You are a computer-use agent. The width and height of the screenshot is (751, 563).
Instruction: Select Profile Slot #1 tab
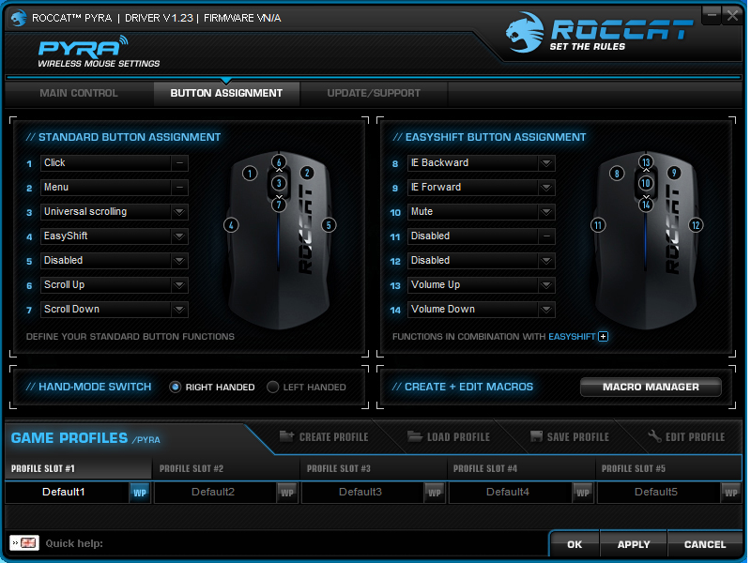pyautogui.click(x=79, y=468)
